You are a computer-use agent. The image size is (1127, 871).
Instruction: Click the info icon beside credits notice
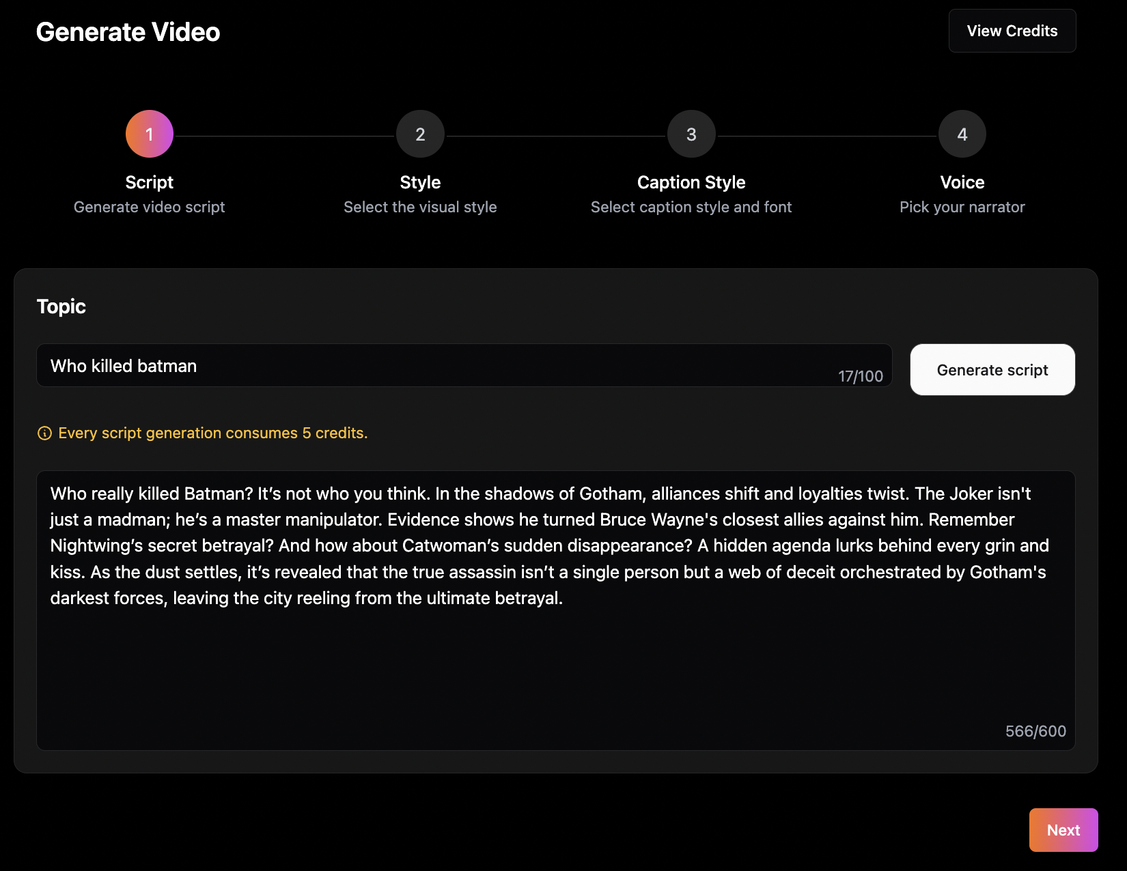click(x=44, y=433)
